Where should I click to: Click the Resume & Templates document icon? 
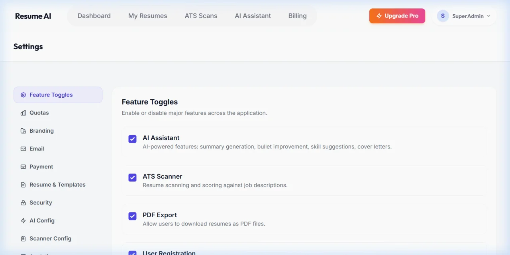click(x=23, y=185)
